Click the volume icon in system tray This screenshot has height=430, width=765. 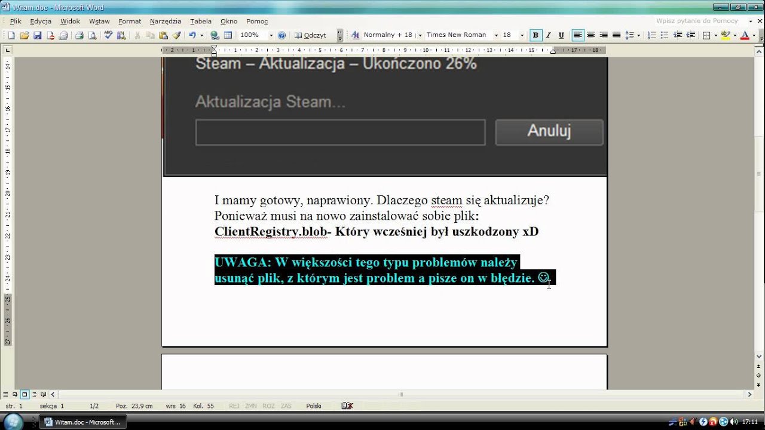pyautogui.click(x=734, y=422)
